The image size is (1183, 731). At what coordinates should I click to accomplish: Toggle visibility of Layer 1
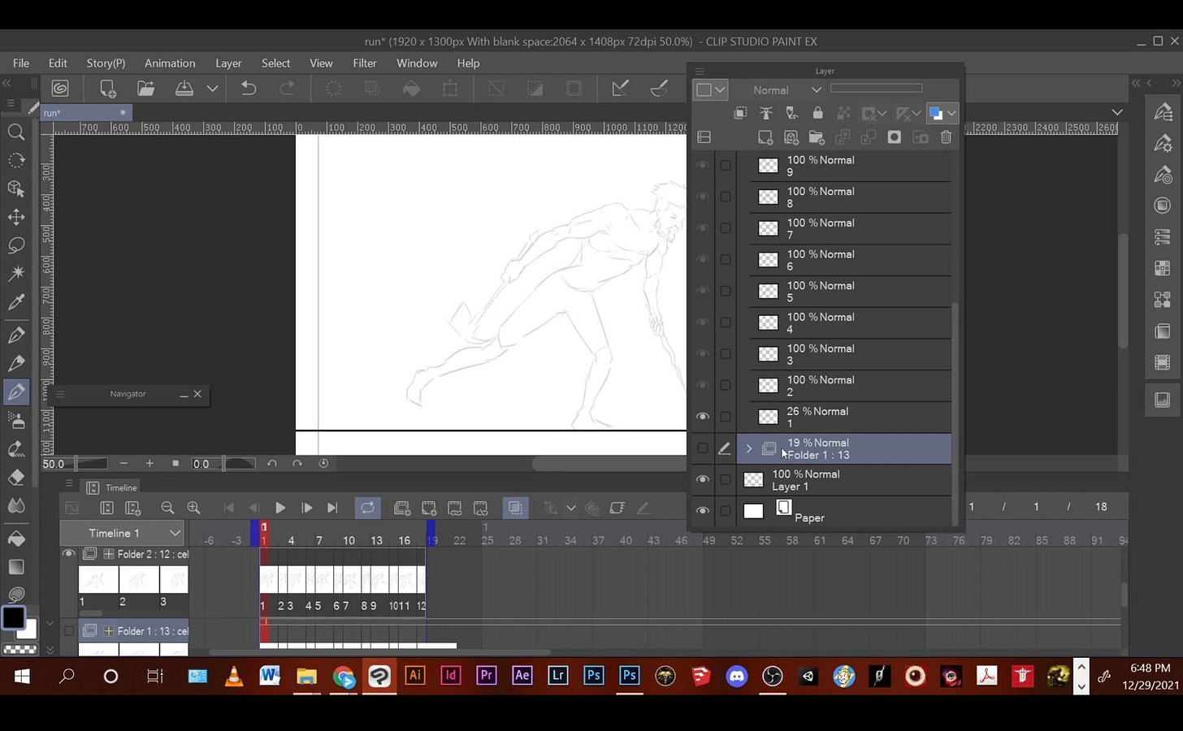pyautogui.click(x=703, y=479)
